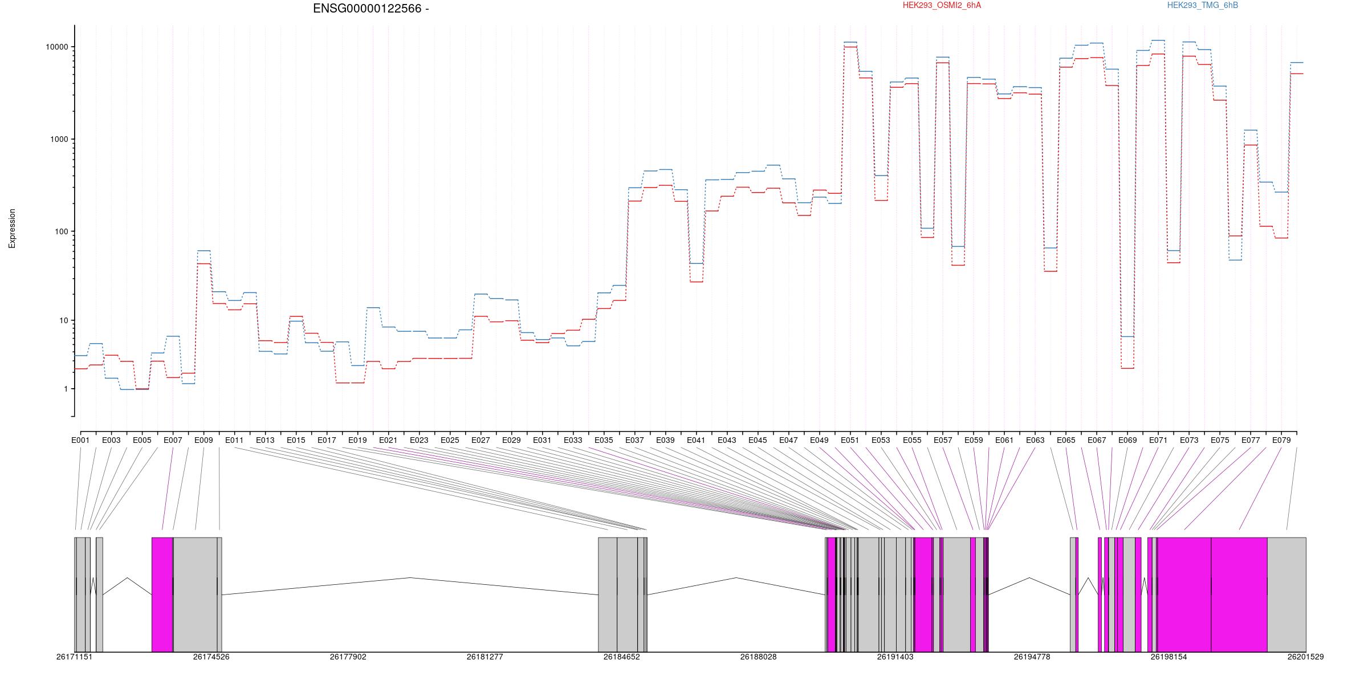This screenshot has width=1368, height=684.
Task: Click exon label E031
Action: pyautogui.click(x=542, y=440)
